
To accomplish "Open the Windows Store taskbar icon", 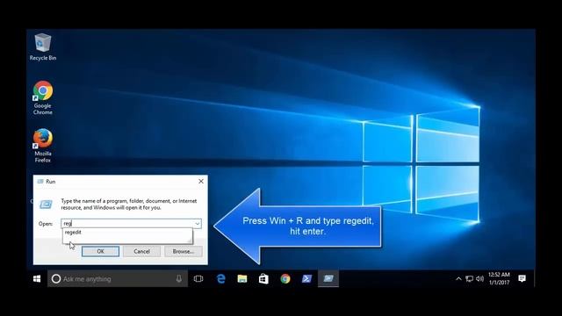I will 263,279.
